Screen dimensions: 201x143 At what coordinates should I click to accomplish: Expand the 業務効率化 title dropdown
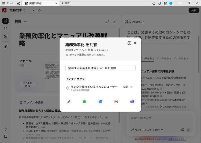(33, 10)
